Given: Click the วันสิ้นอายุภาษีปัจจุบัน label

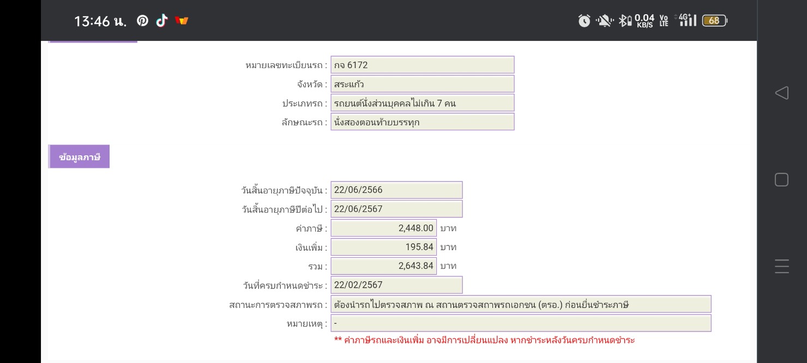Looking at the screenshot, I should 284,190.
